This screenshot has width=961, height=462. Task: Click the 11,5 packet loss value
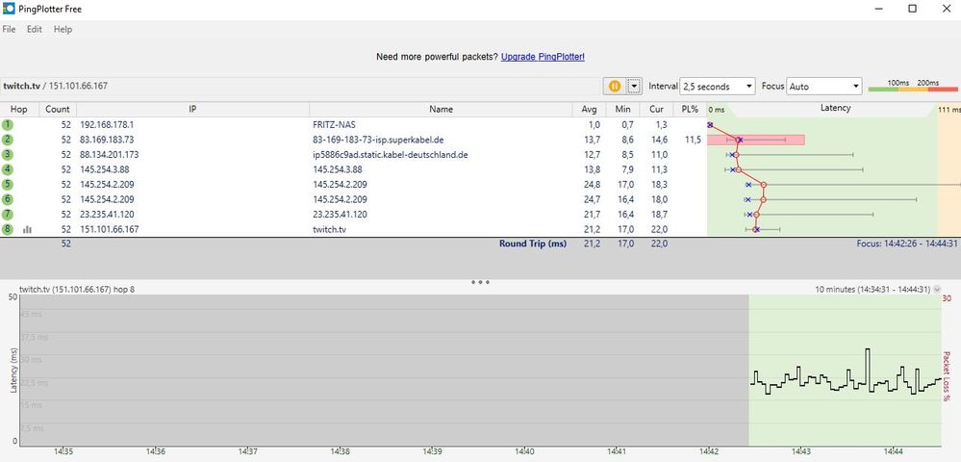click(693, 140)
